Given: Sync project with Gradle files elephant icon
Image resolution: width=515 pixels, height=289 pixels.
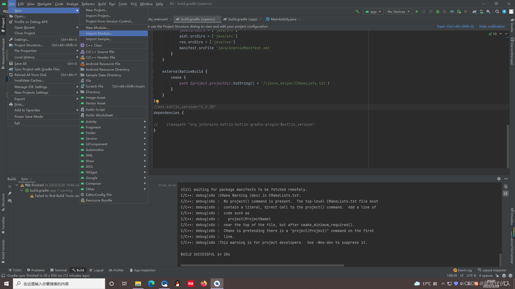Looking at the screenshot, I should point(474,12).
